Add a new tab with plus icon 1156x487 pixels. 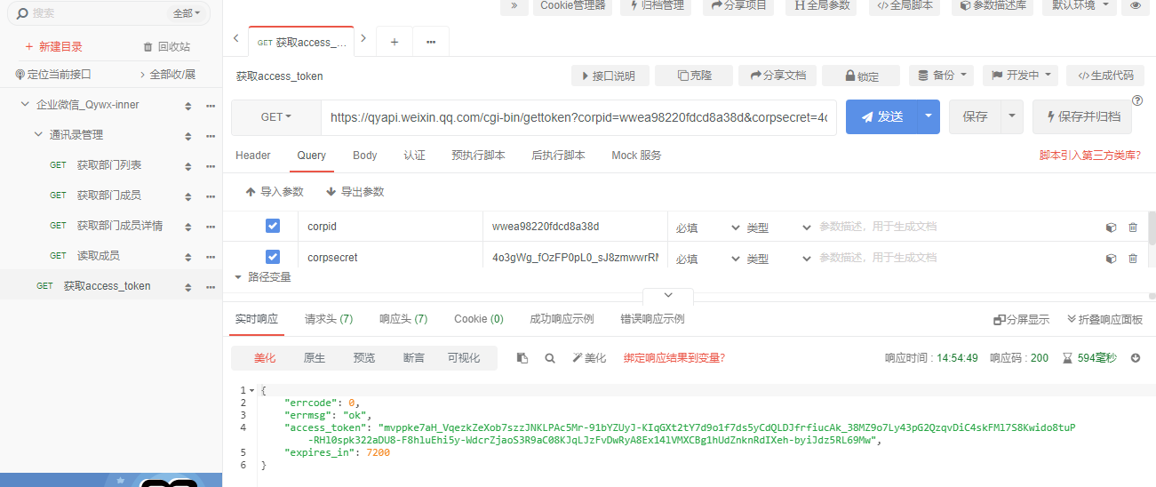(x=395, y=42)
